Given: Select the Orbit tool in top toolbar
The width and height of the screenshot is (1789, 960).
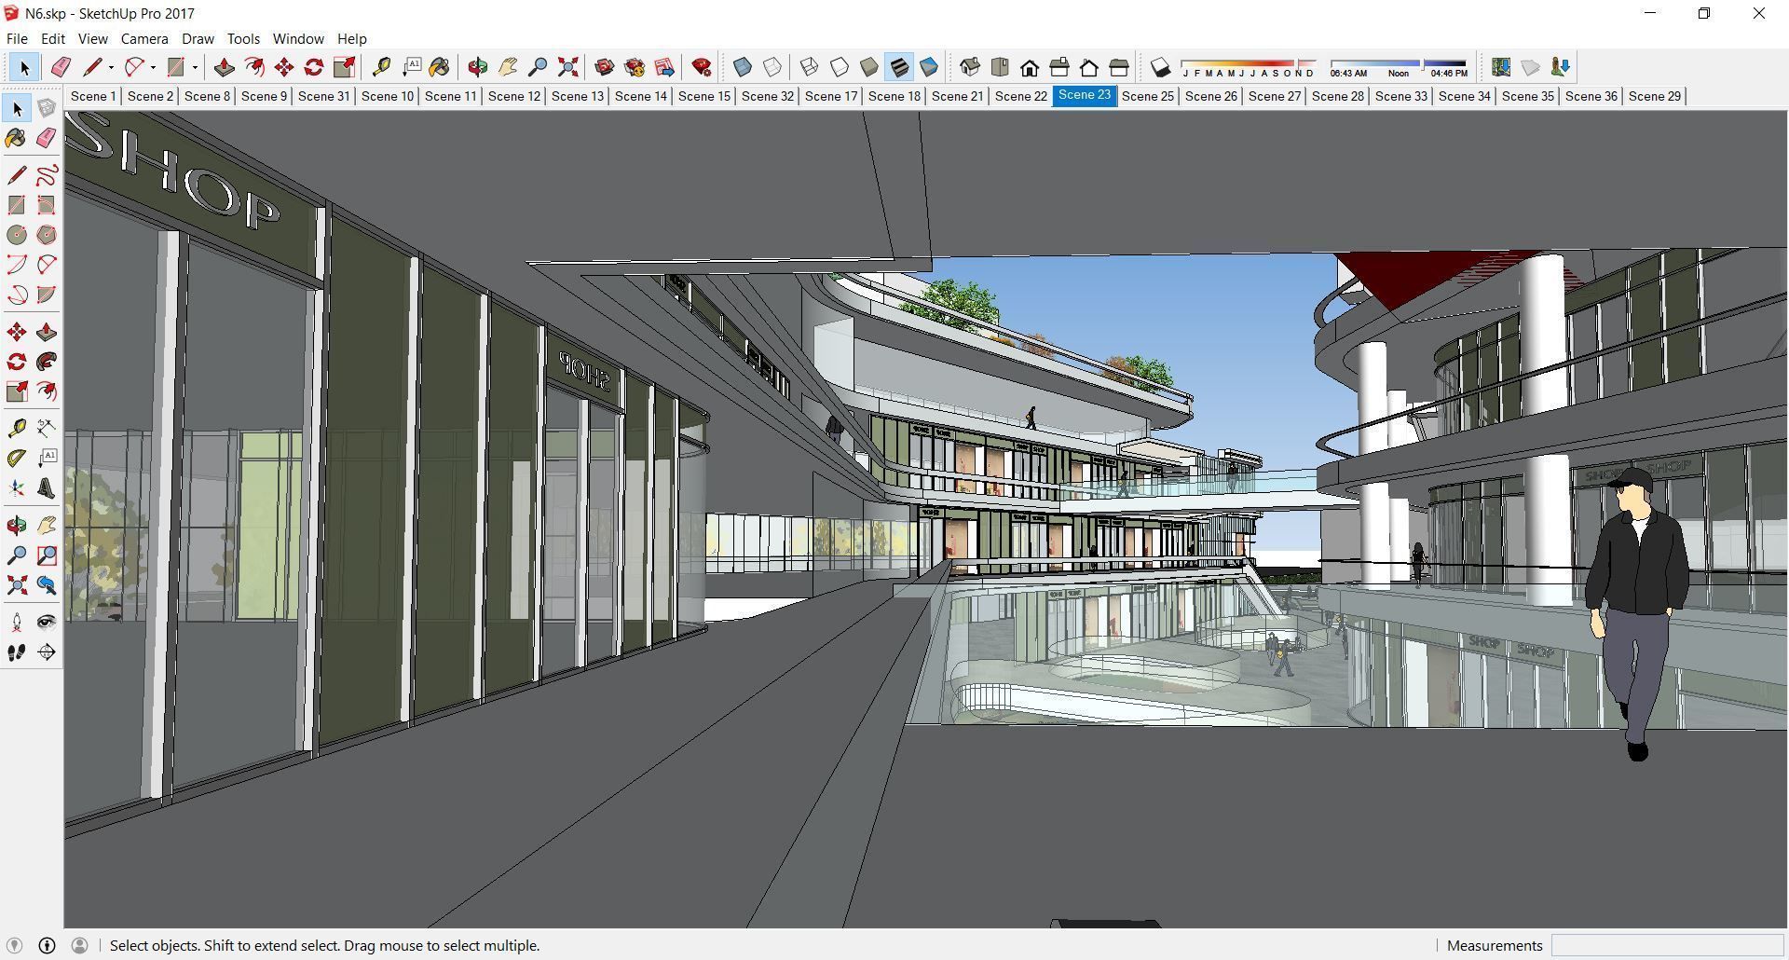Looking at the screenshot, I should point(478,67).
